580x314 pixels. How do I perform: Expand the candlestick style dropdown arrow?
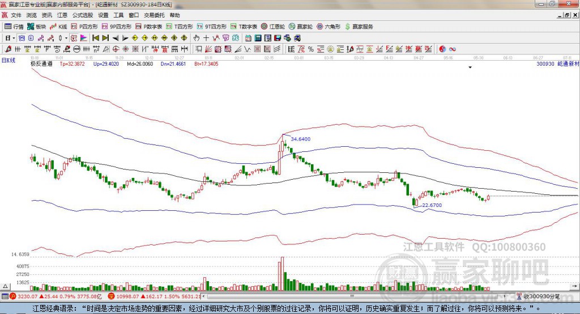click(66, 38)
